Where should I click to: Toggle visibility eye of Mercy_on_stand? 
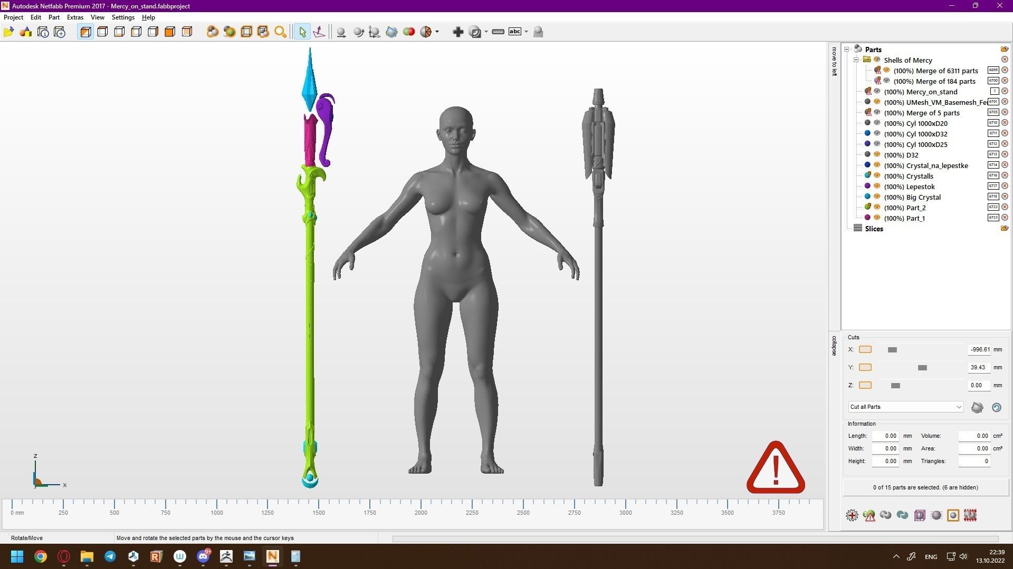click(877, 91)
